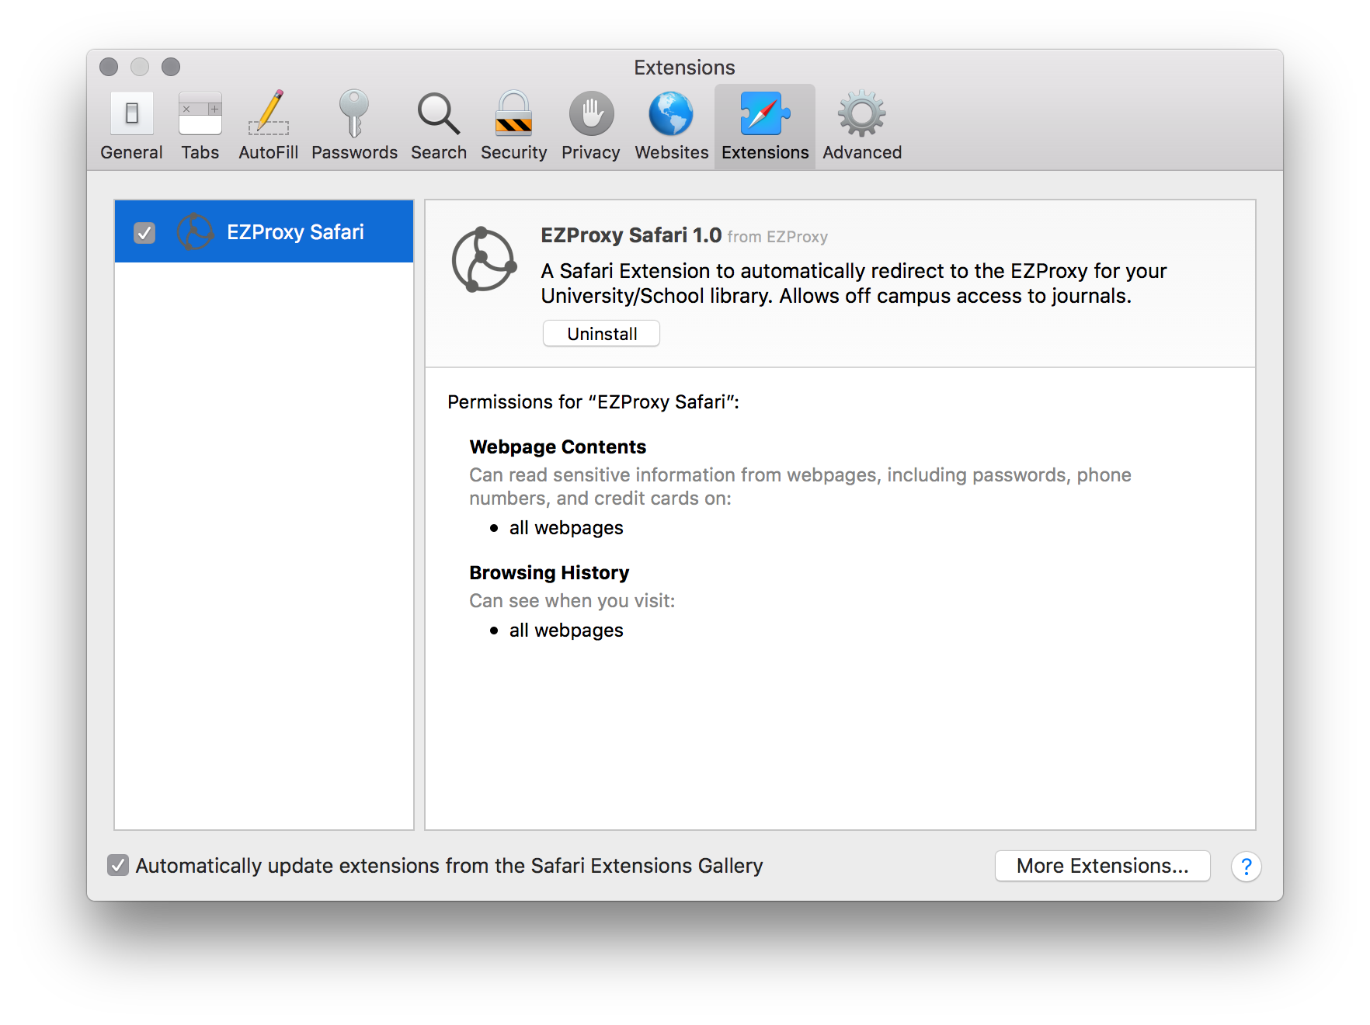Select EZProxy Safari row in sidebar
The width and height of the screenshot is (1370, 1025).
point(264,231)
